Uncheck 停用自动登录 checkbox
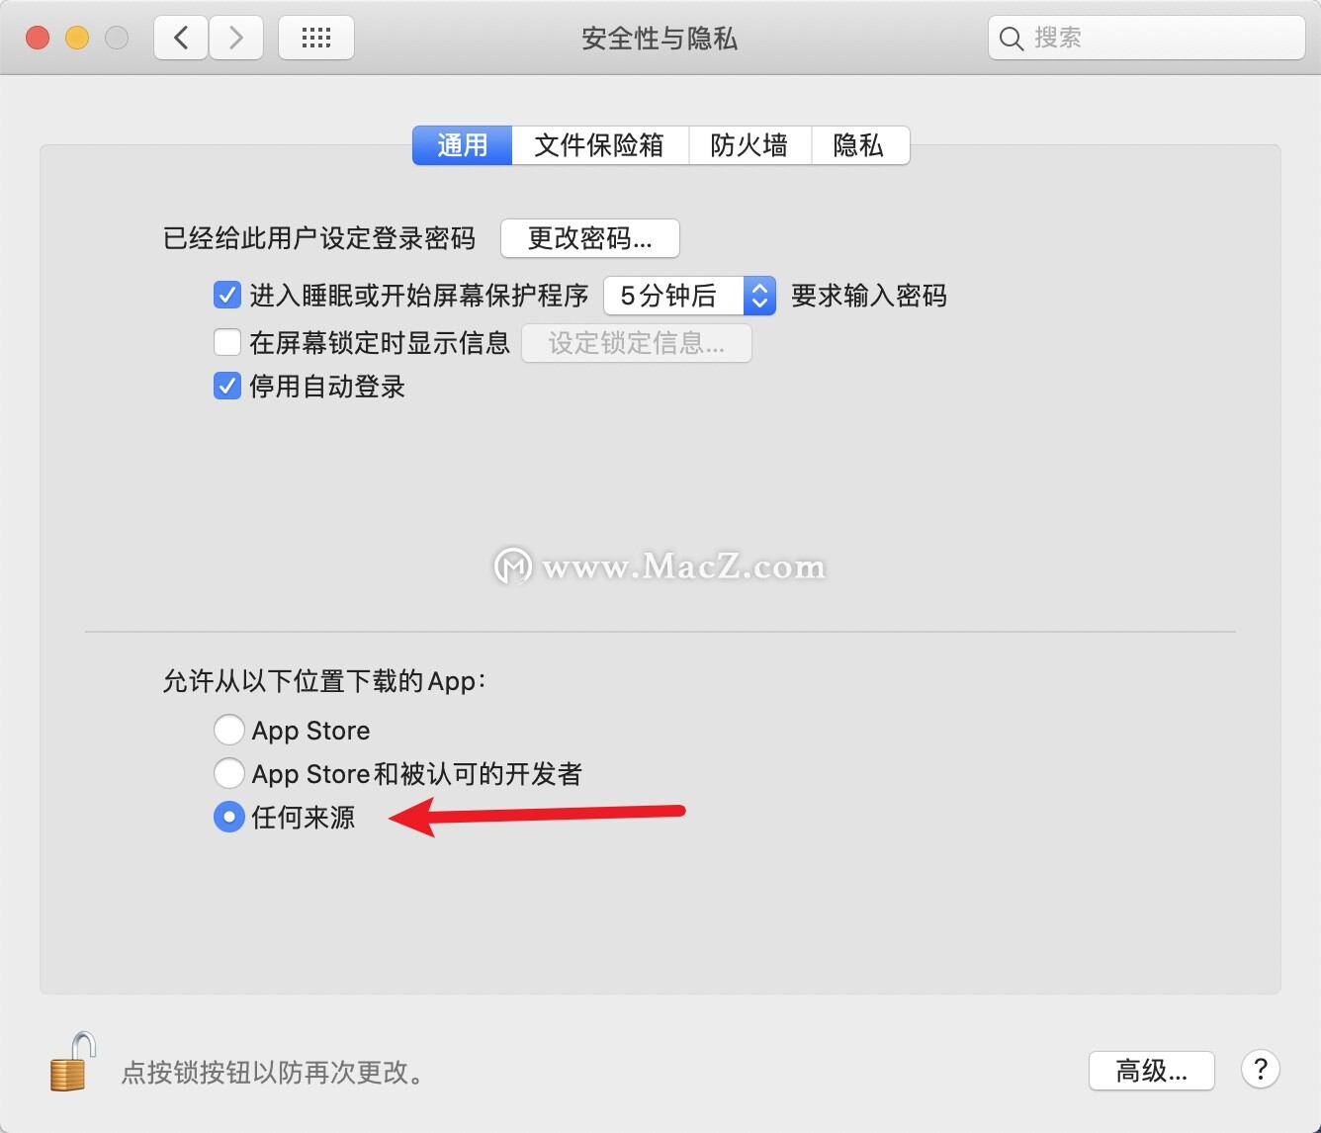Image resolution: width=1321 pixels, height=1133 pixels. 227,386
